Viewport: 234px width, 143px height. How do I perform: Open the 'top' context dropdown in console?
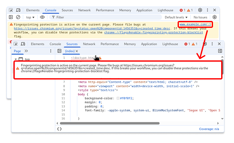click(30, 17)
